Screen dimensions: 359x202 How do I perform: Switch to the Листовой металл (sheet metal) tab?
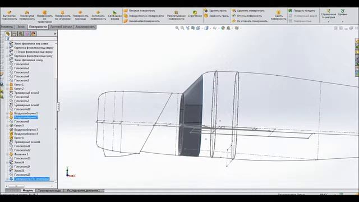click(61, 27)
